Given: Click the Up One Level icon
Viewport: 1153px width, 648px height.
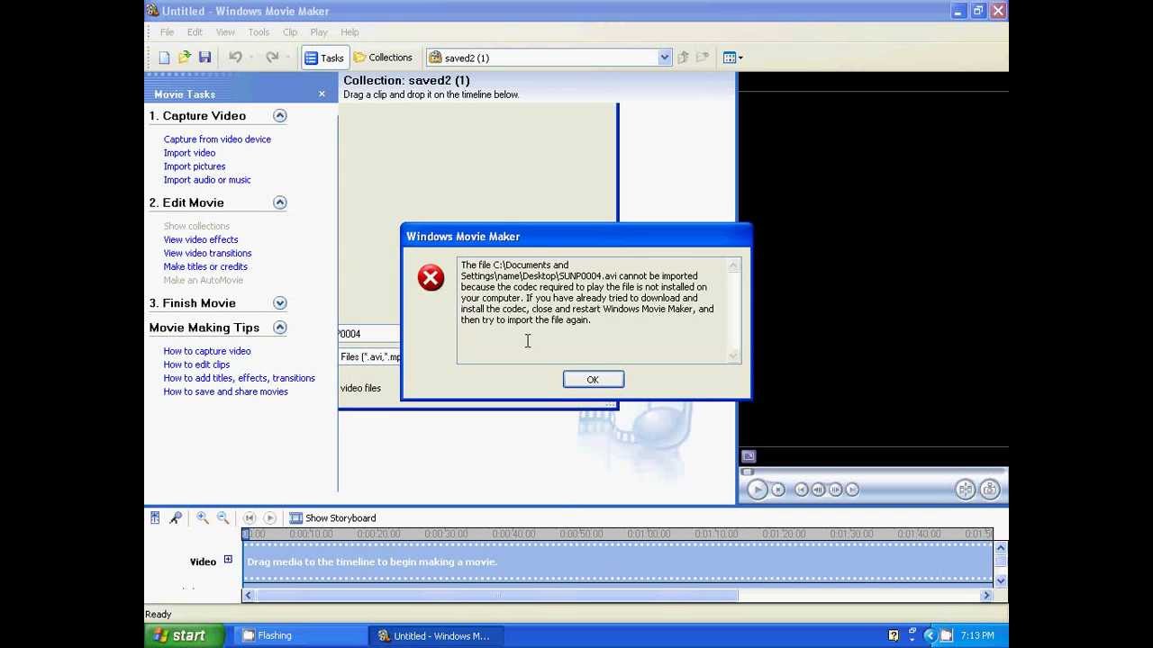Looking at the screenshot, I should [683, 58].
